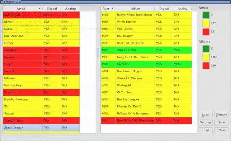The image size is (231, 141).
Task: Click artist table Digital column header
Action: pos(52,9)
